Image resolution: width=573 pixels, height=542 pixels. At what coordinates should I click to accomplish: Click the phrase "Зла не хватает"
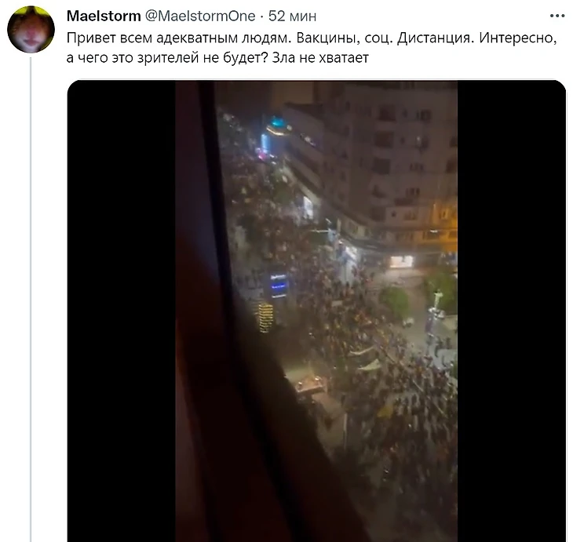tap(320, 58)
